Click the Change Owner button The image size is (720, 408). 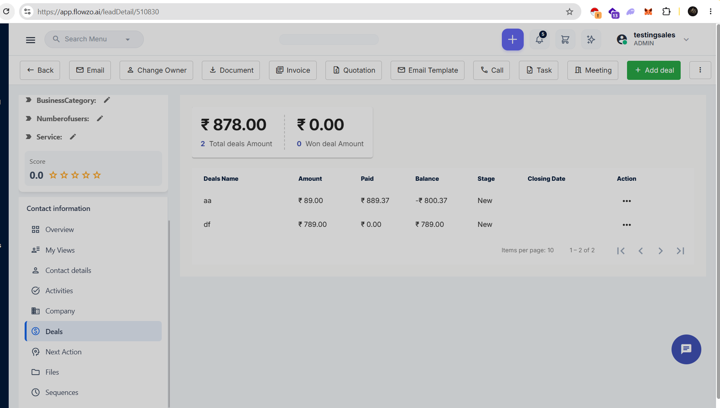coord(156,70)
